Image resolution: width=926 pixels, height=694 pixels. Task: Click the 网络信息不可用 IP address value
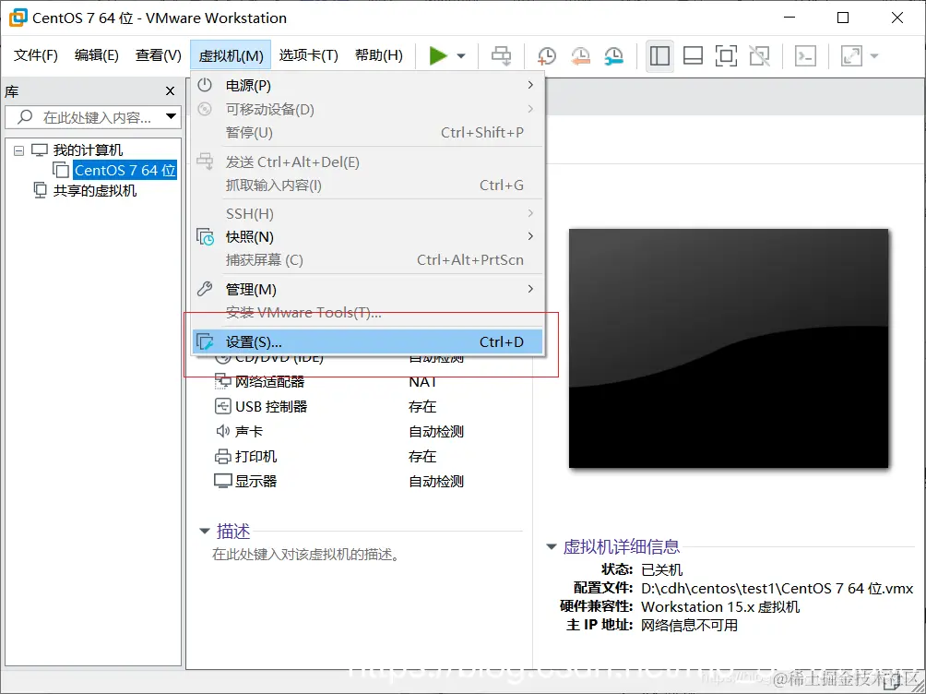689,625
